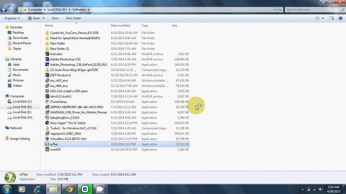The width and height of the screenshot is (346, 194).
Task: Click Burn in the toolbar
Action: point(55,18)
